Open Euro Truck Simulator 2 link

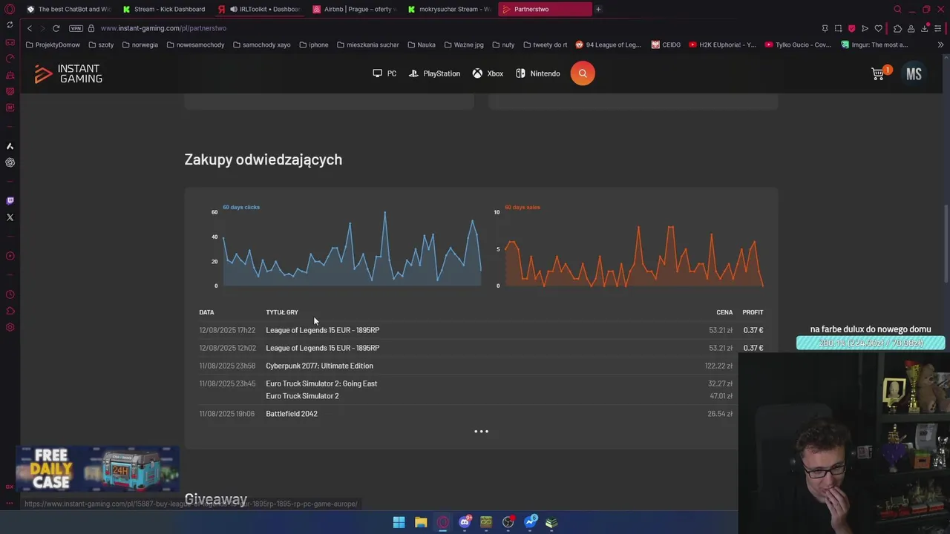(302, 396)
